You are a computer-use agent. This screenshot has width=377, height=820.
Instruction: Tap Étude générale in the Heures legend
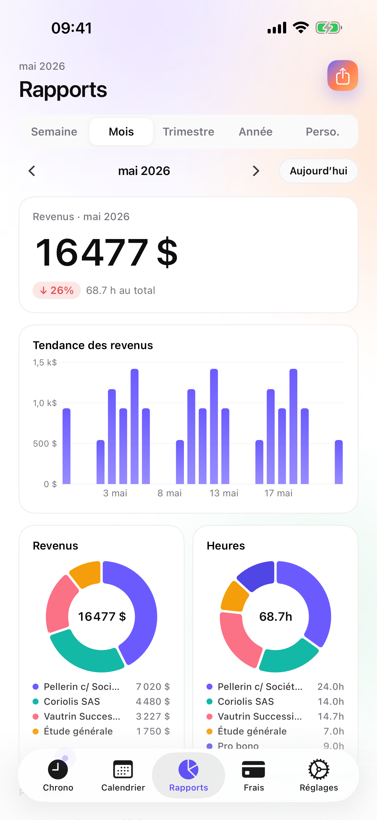pyautogui.click(x=252, y=731)
